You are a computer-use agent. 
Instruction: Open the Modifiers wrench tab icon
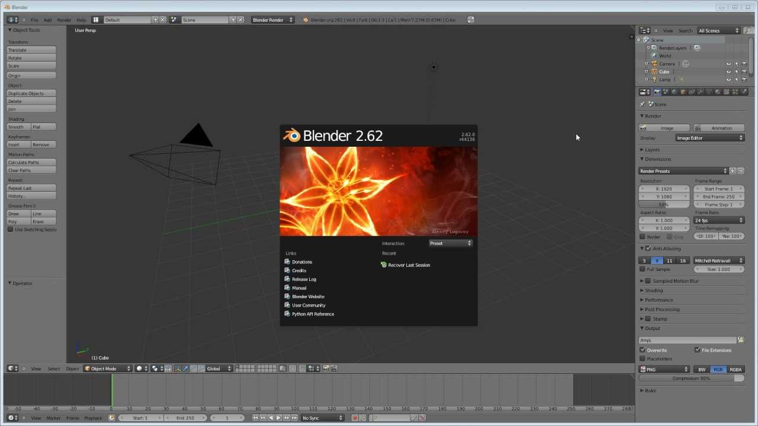[x=701, y=92]
